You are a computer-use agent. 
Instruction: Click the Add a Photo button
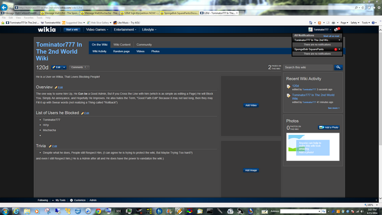(329, 127)
